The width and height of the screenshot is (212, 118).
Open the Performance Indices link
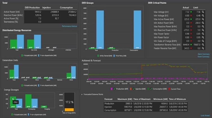point(69,26)
